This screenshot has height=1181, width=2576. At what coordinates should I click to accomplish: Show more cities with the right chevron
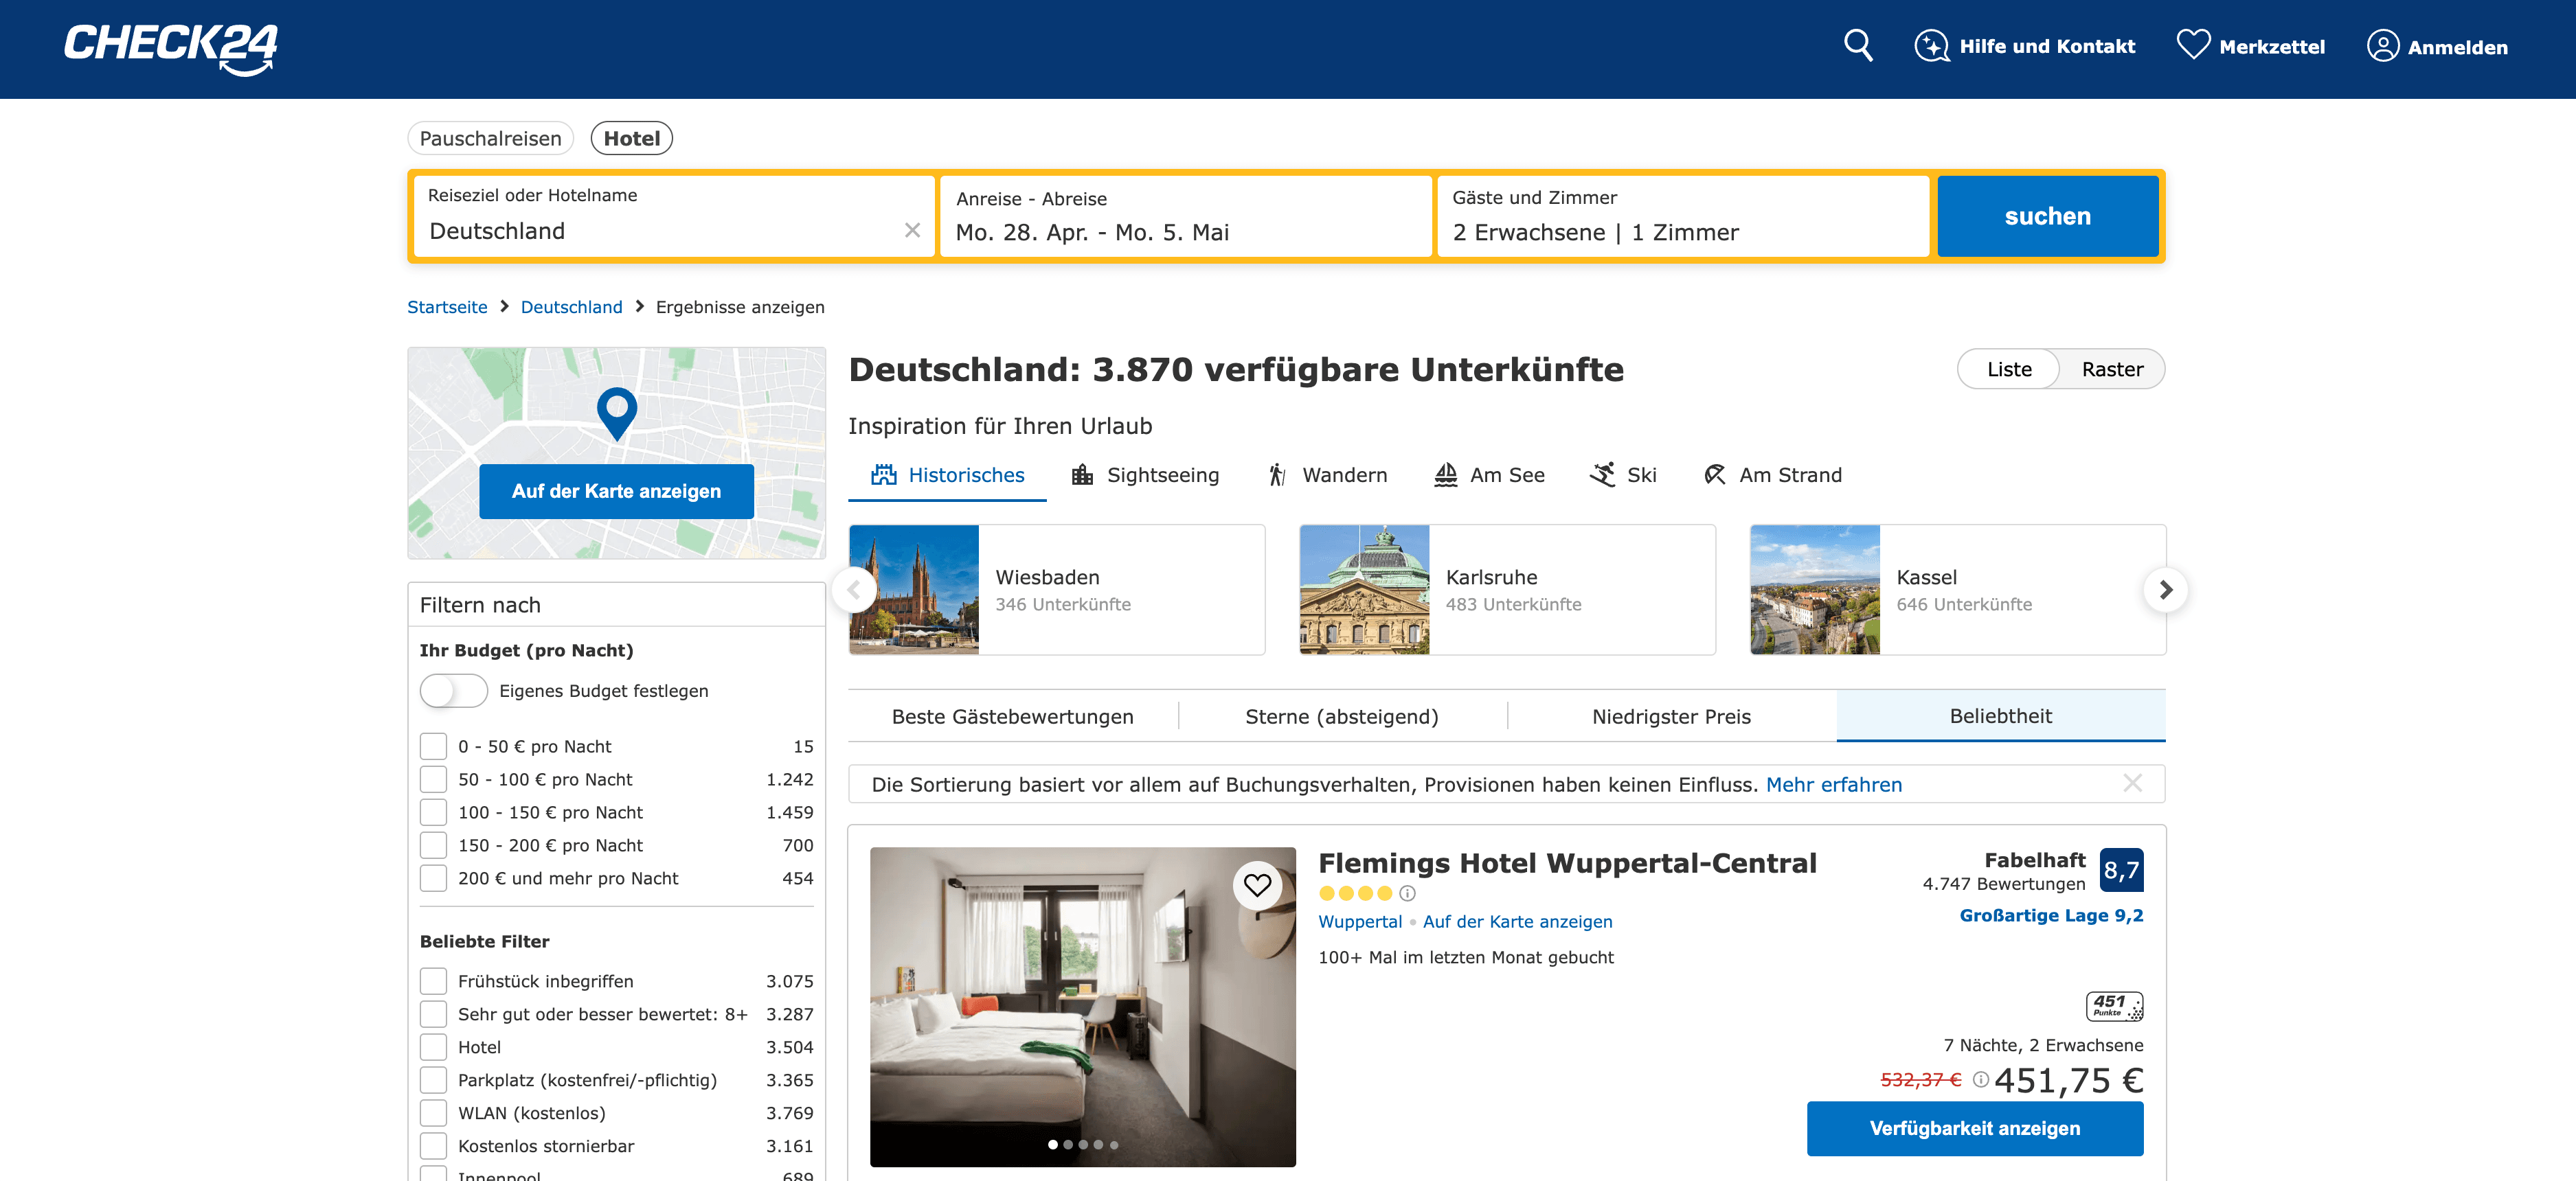(2166, 590)
